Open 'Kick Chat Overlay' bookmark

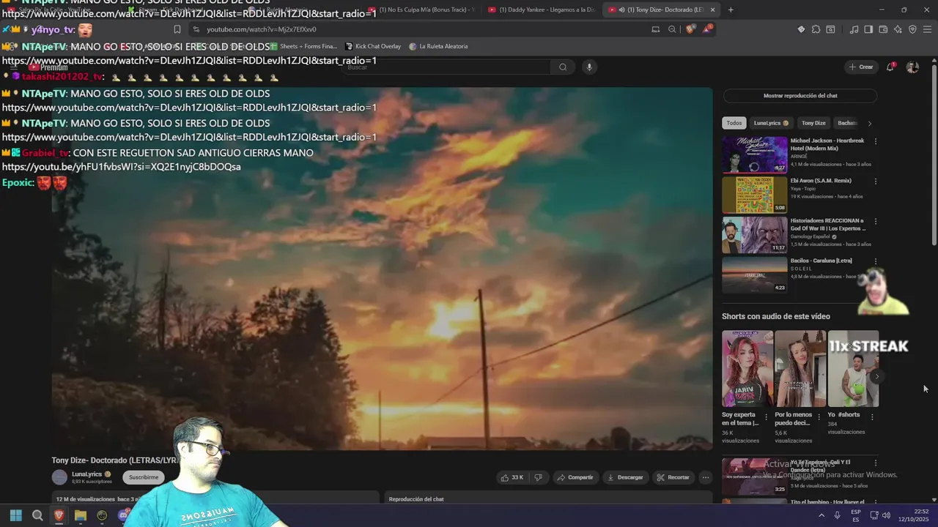tap(373, 46)
